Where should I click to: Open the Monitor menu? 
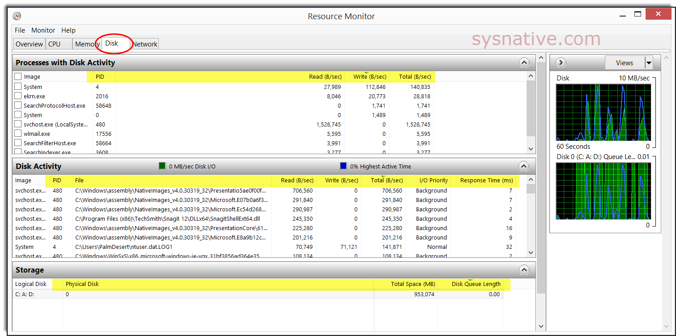click(x=43, y=30)
